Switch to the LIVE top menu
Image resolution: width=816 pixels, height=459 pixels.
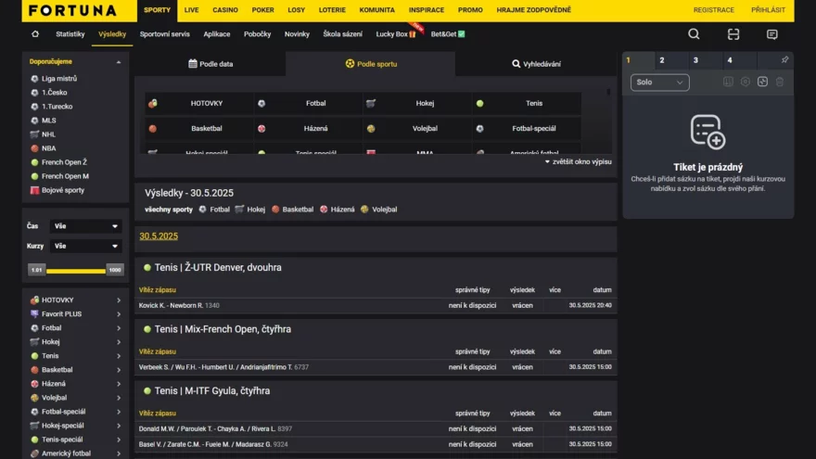(x=192, y=10)
